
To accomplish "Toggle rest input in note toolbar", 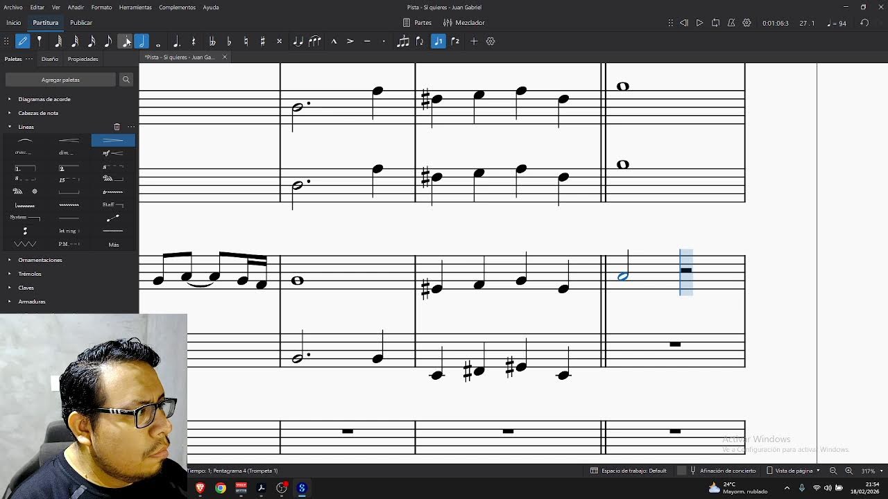I will click(x=194, y=42).
